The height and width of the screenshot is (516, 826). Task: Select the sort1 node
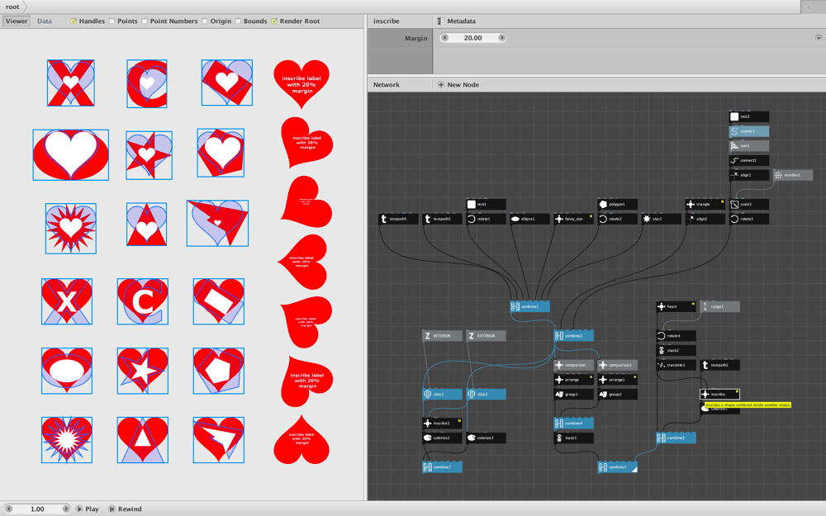point(748,146)
